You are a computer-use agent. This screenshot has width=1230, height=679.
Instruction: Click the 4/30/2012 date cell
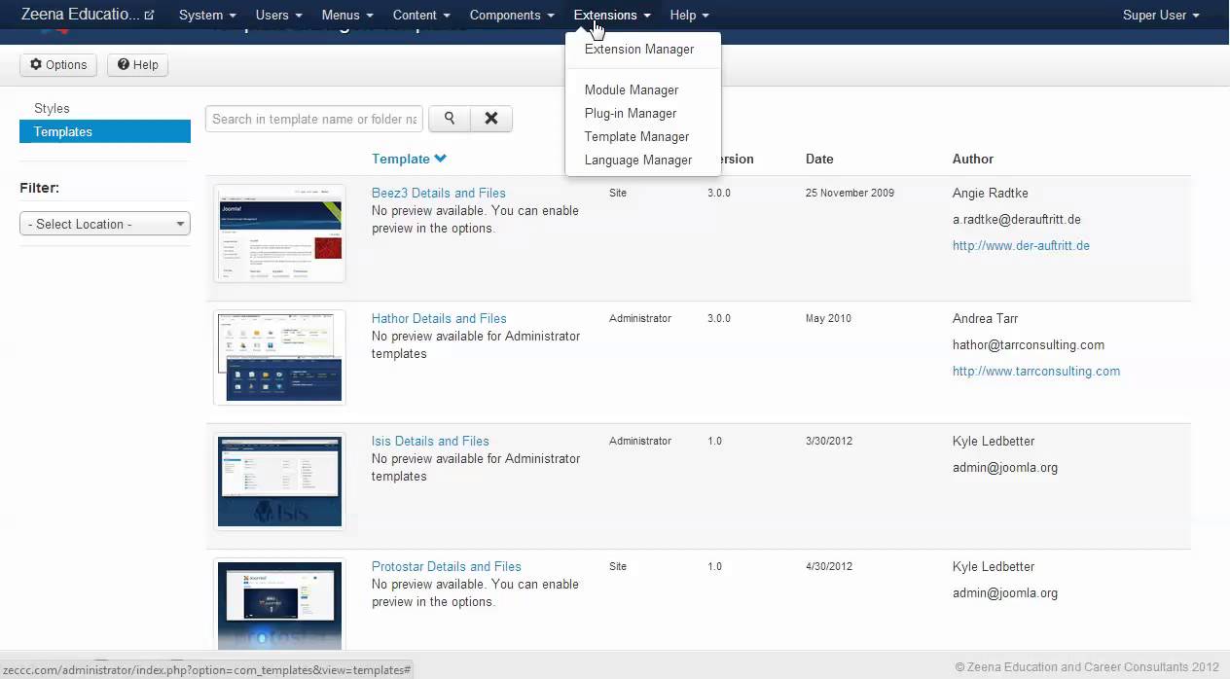[x=829, y=566]
